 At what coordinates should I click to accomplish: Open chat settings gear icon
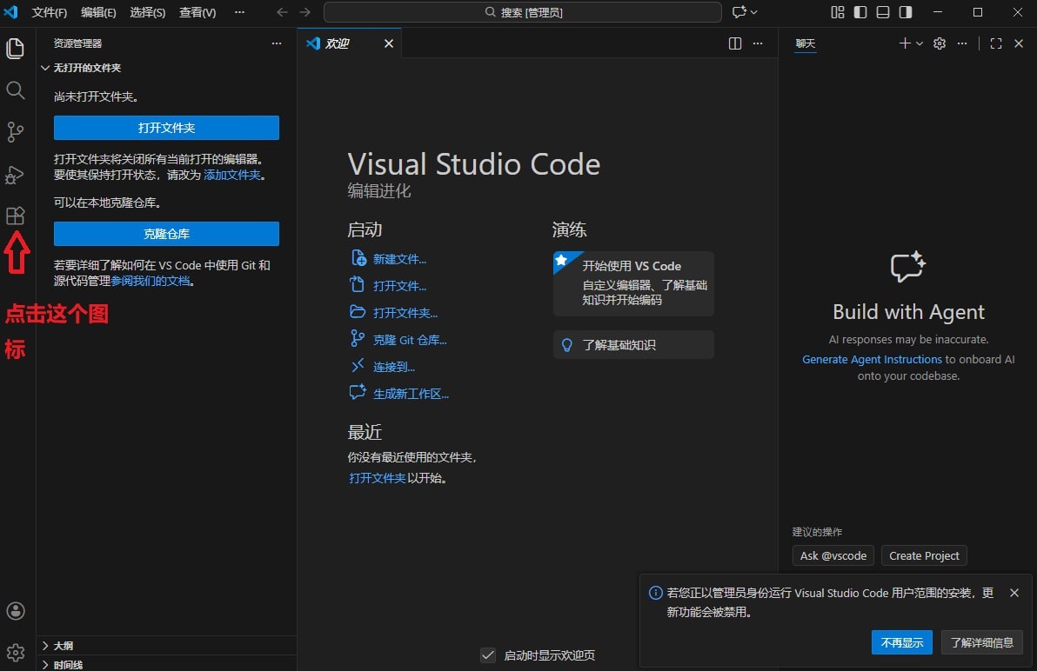(x=940, y=43)
